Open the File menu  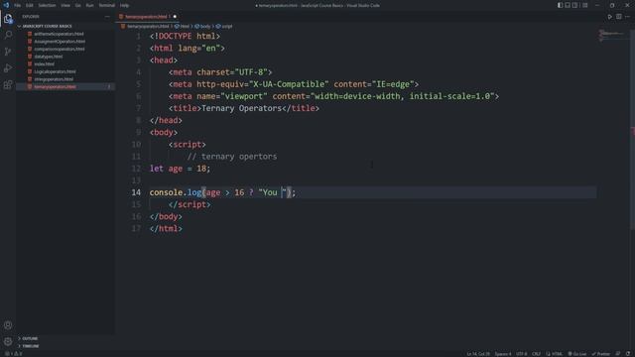click(x=18, y=5)
